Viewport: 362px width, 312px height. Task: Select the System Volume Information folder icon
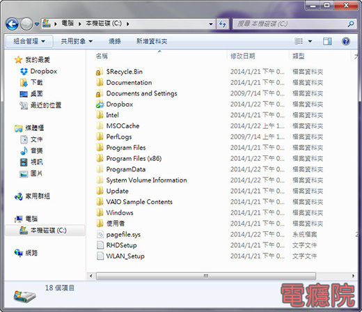click(100, 180)
